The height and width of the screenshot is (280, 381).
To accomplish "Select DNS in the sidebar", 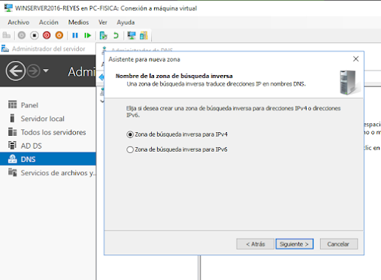I will tap(47, 159).
